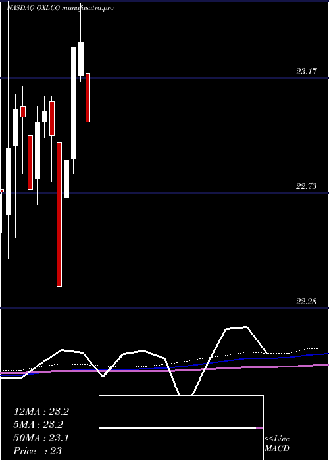This screenshot has width=329, height=461.
Task: Click the 5MA : 23.2 readout
Action: click(38, 425)
